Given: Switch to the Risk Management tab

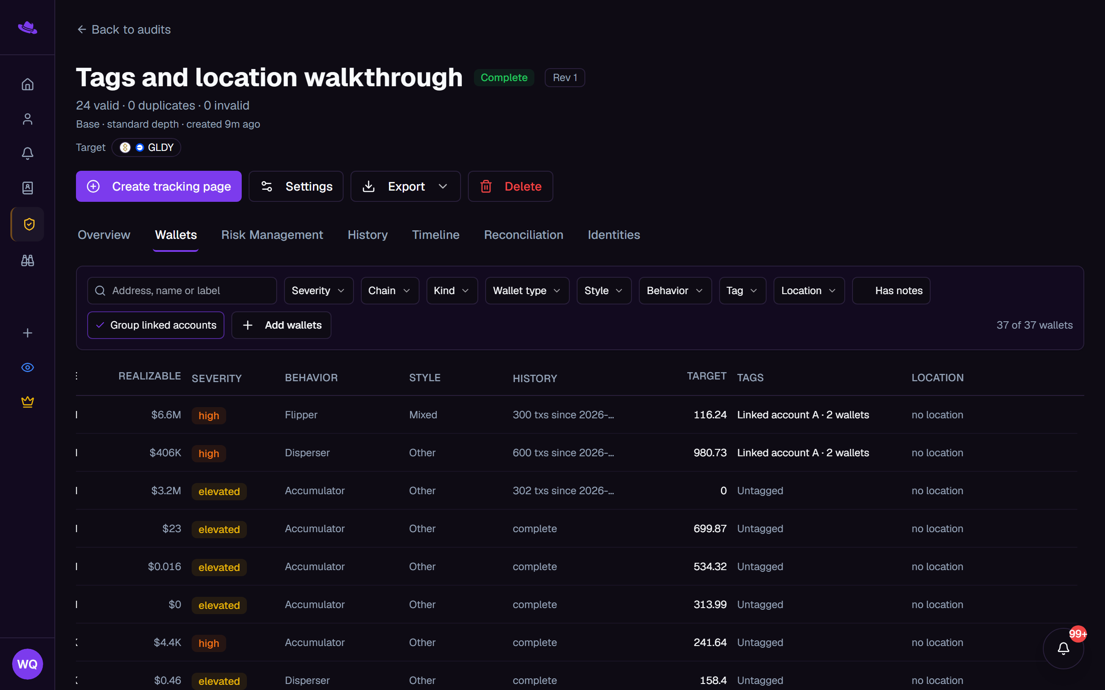Looking at the screenshot, I should pyautogui.click(x=272, y=235).
